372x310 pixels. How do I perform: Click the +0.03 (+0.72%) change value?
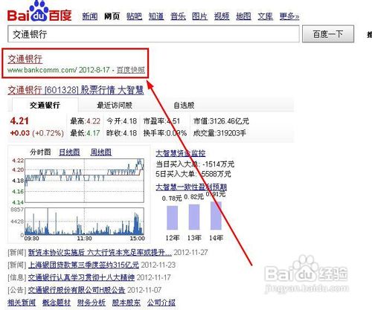click(x=37, y=133)
